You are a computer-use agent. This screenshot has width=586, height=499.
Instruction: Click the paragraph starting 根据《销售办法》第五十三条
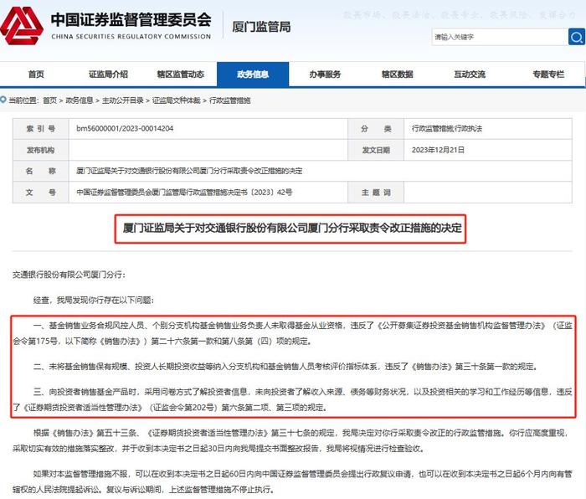point(290,440)
